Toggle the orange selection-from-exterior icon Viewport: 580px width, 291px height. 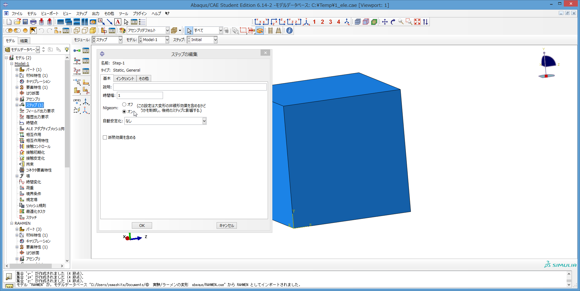pos(260,31)
